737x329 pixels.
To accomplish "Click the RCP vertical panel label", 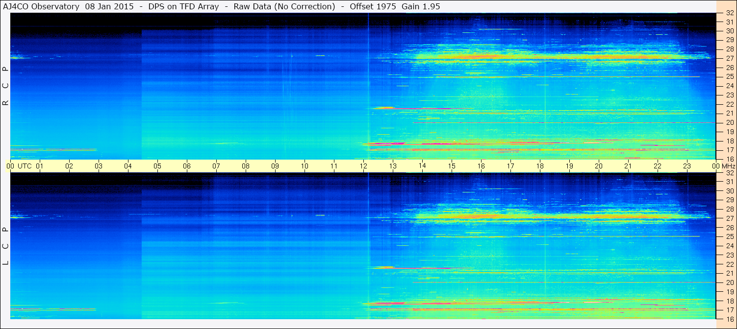I will tap(6, 86).
